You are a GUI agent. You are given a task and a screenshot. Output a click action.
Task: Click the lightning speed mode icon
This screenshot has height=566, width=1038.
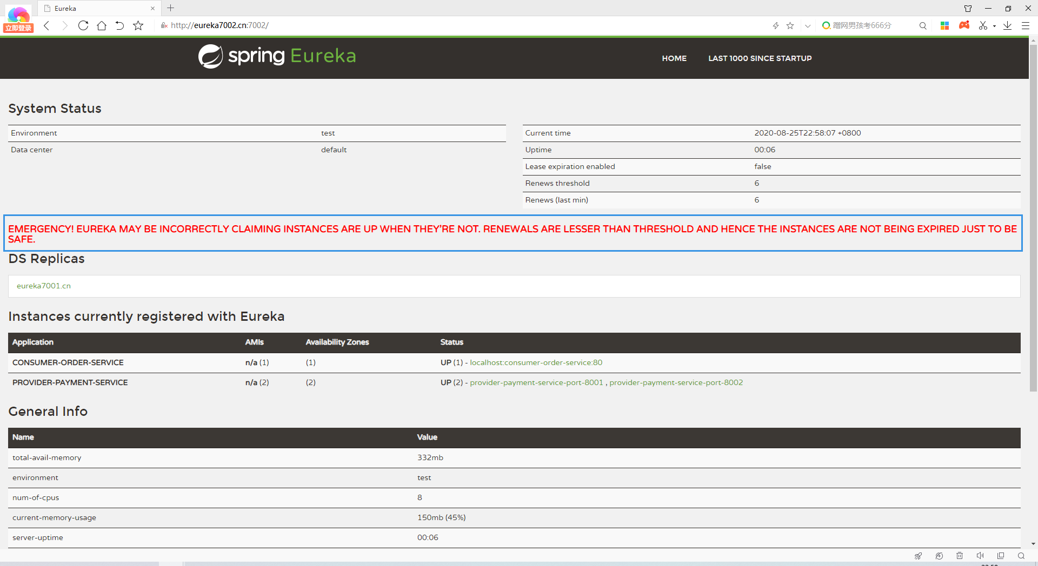pos(776,25)
